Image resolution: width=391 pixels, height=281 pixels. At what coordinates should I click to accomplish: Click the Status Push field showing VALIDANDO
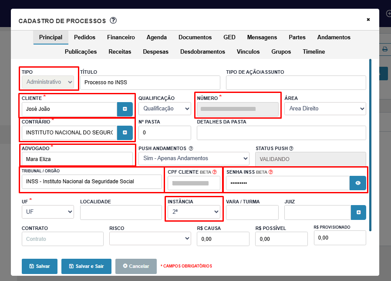coord(311,159)
